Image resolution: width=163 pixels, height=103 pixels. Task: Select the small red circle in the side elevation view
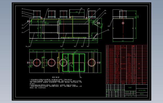[123, 23]
